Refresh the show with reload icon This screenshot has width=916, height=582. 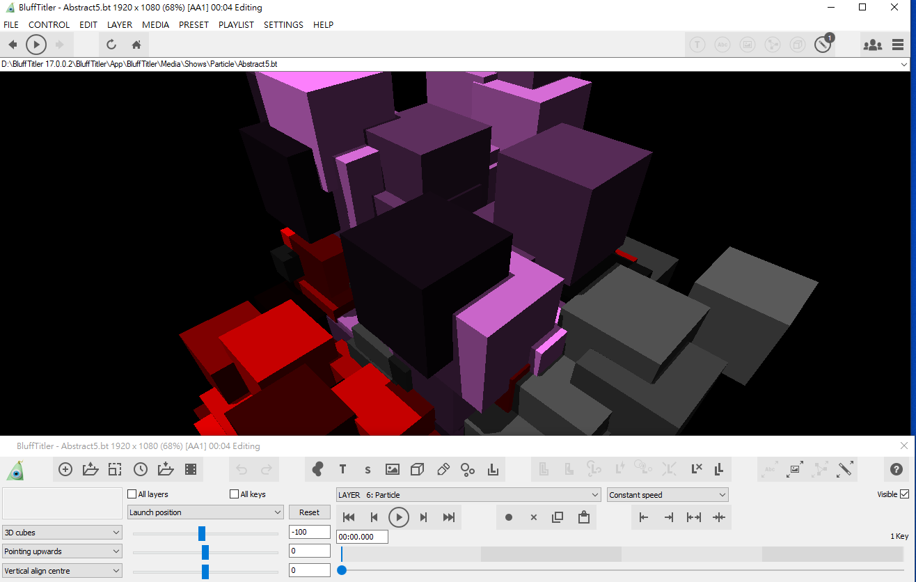pyautogui.click(x=111, y=45)
